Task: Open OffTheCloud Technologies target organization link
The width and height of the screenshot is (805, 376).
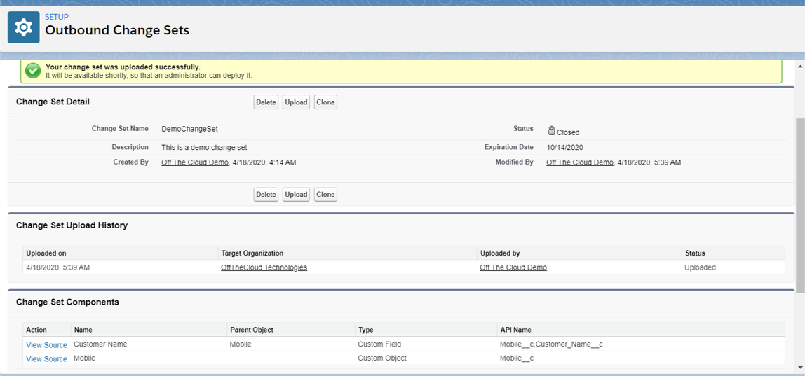Action: pos(264,267)
